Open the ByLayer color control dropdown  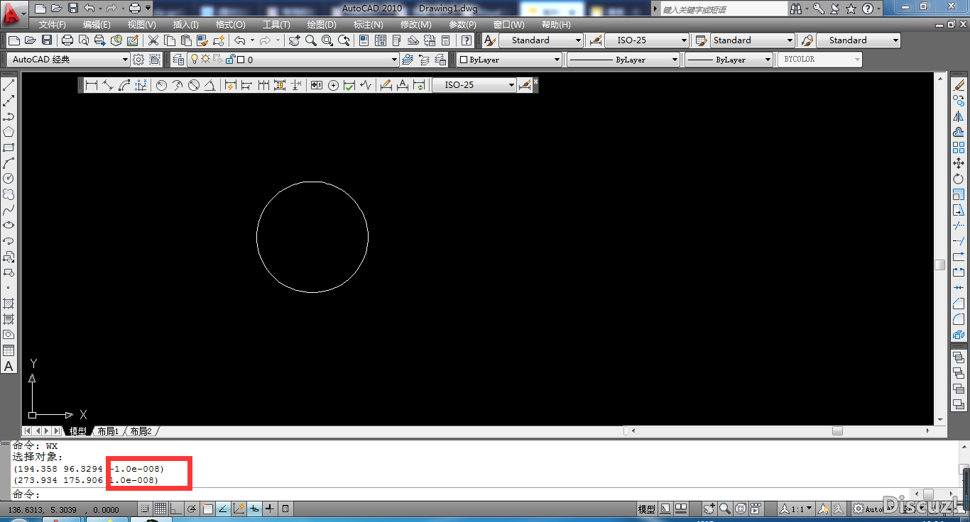(509, 60)
